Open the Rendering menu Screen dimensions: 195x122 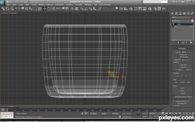tap(69, 5)
